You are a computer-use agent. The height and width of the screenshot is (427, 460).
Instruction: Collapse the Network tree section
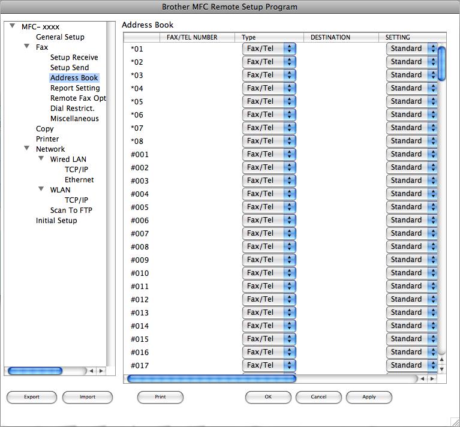[27, 148]
